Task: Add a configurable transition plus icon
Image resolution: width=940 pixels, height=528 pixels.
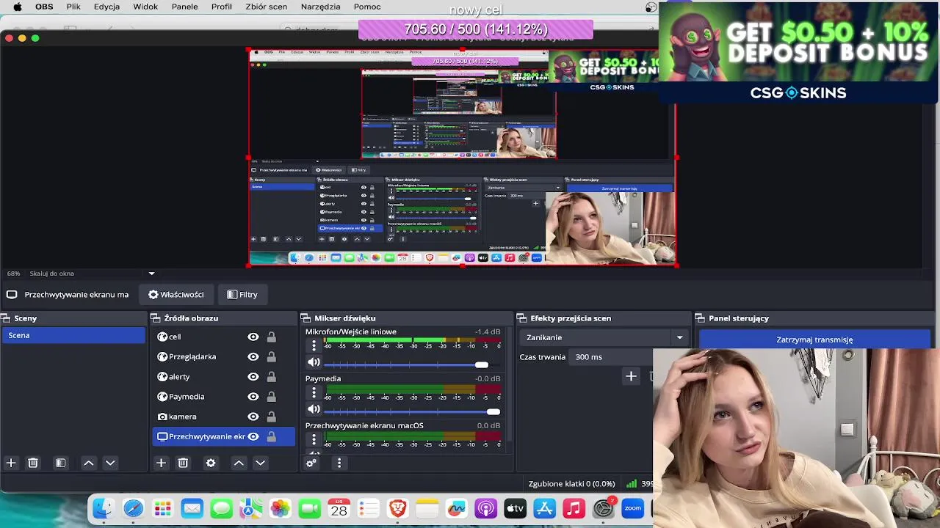Action: coord(631,376)
